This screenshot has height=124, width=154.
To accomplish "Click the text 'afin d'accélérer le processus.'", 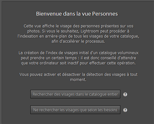I will pos(78,41).
